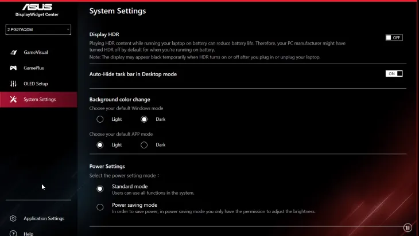Screen dimensions: 419x236
Task: Open the GamePlus menu item
Action: click(38, 68)
